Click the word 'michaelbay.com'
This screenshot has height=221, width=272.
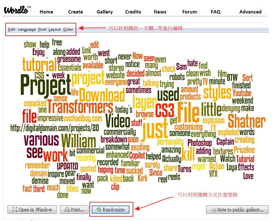click(x=83, y=119)
